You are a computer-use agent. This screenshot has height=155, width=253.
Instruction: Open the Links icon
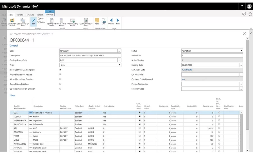103,20
